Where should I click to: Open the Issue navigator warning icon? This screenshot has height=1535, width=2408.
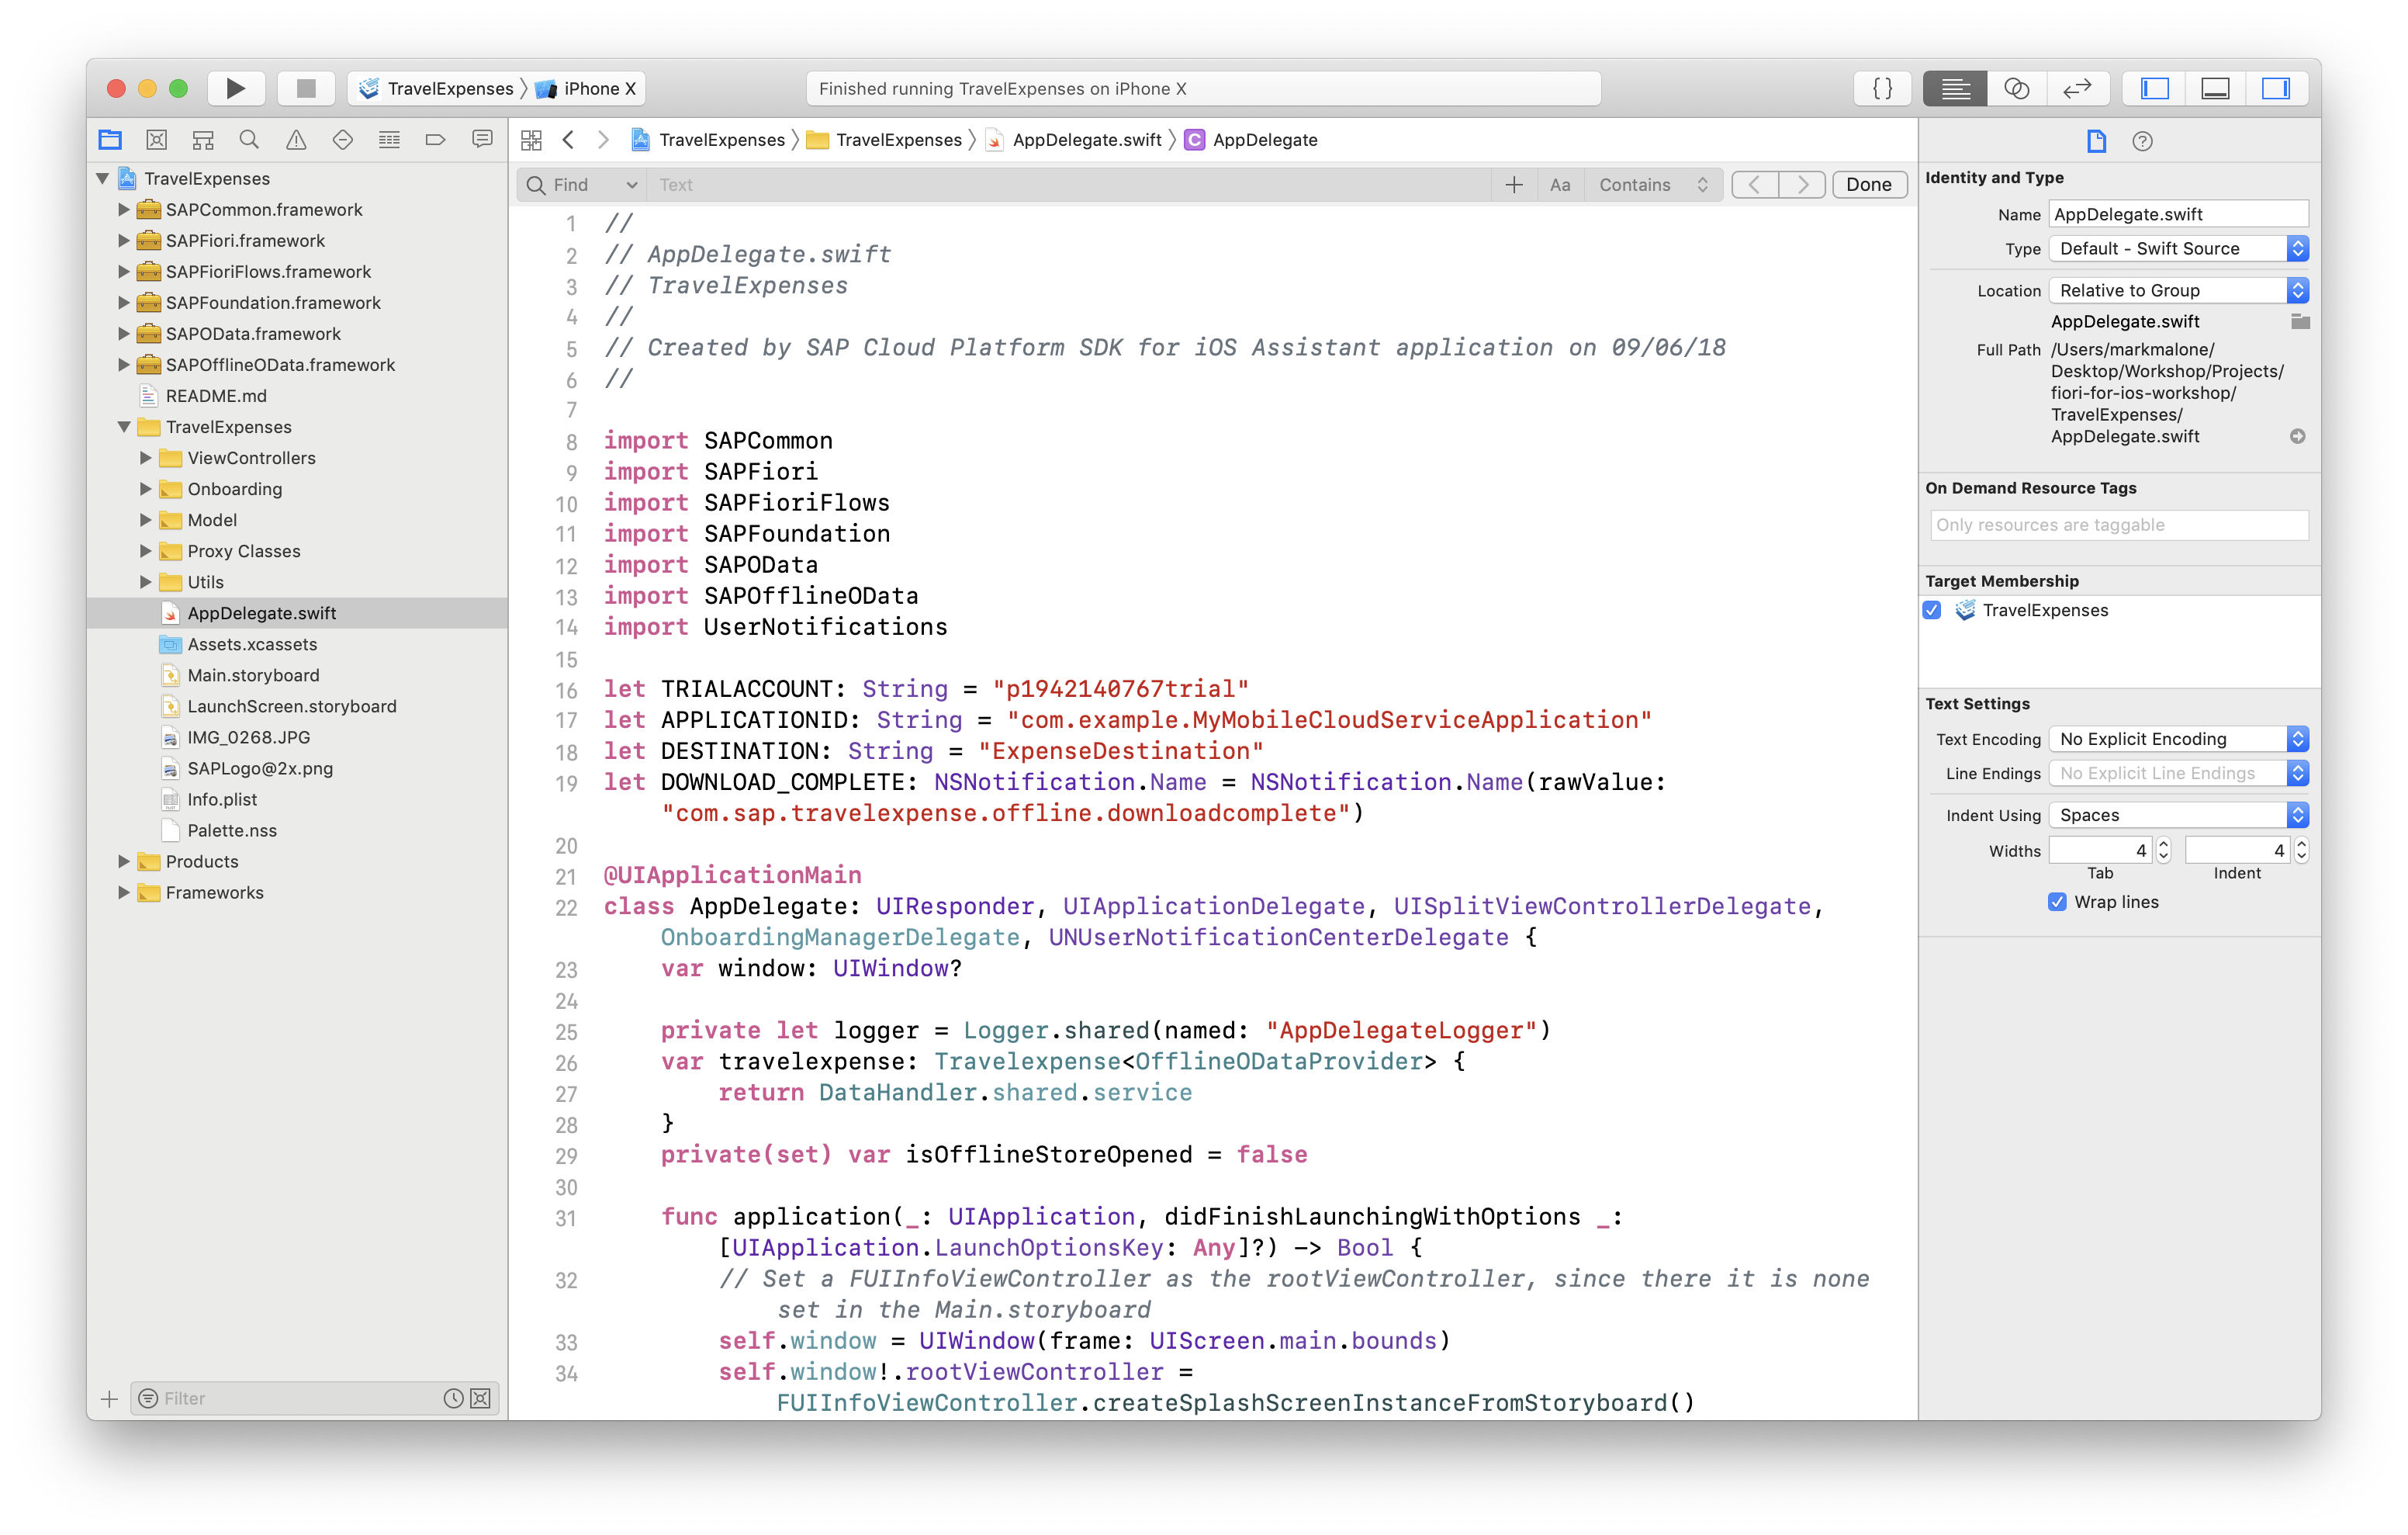point(296,140)
